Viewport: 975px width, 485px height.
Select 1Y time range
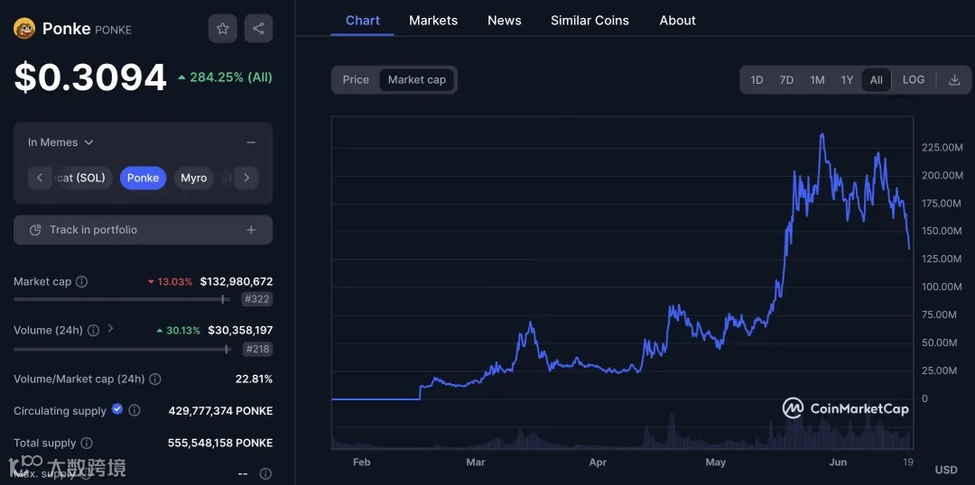tap(847, 80)
